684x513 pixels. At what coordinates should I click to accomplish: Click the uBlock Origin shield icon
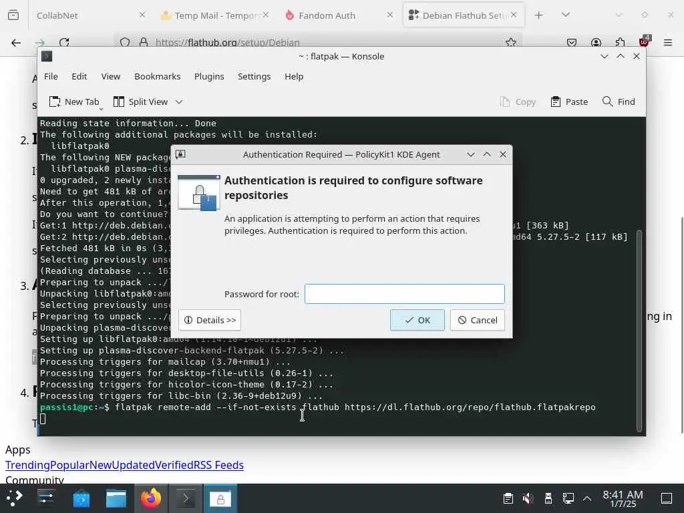(x=645, y=41)
